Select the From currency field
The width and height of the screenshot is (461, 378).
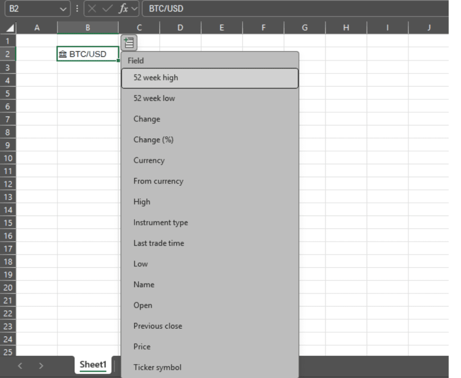[158, 181]
